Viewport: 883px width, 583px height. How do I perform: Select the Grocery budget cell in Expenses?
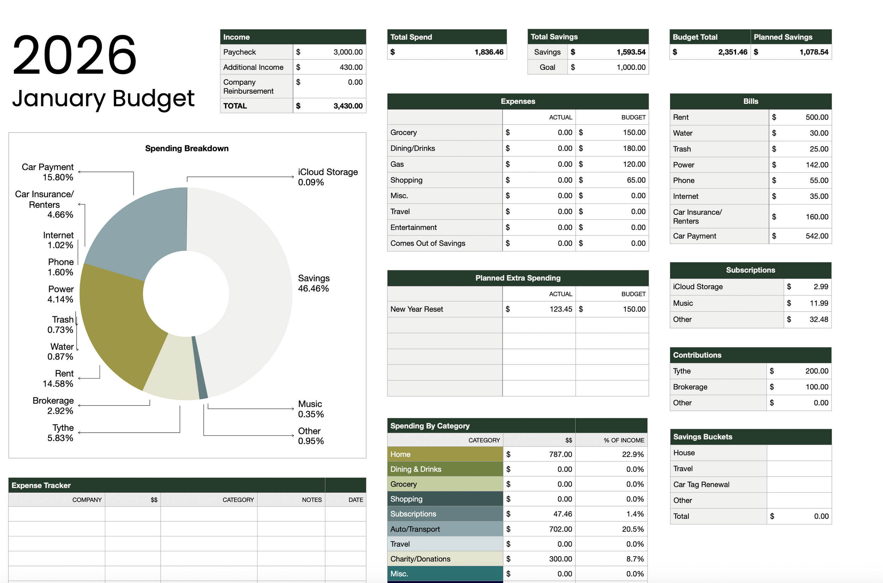point(612,132)
